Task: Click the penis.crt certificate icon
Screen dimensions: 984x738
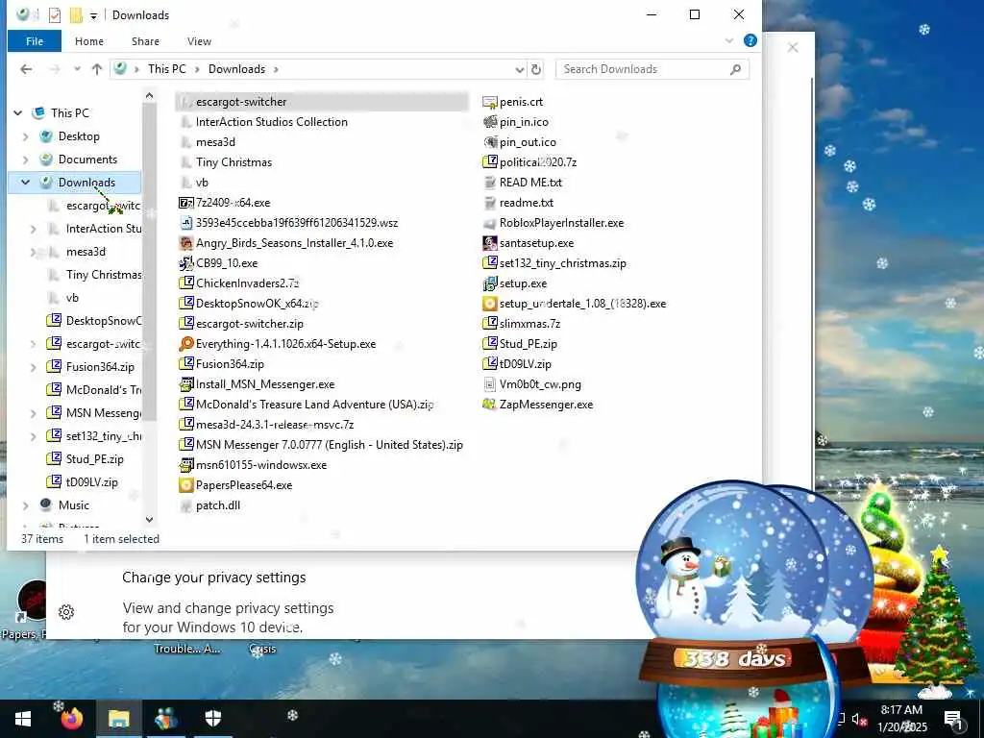Action: (490, 102)
